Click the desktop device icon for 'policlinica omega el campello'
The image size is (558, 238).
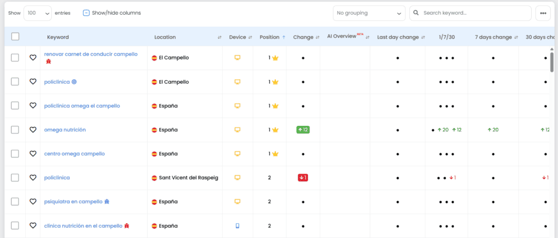point(237,106)
